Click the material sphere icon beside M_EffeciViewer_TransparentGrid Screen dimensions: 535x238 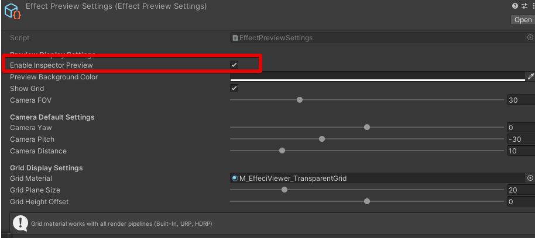pyautogui.click(x=235, y=178)
